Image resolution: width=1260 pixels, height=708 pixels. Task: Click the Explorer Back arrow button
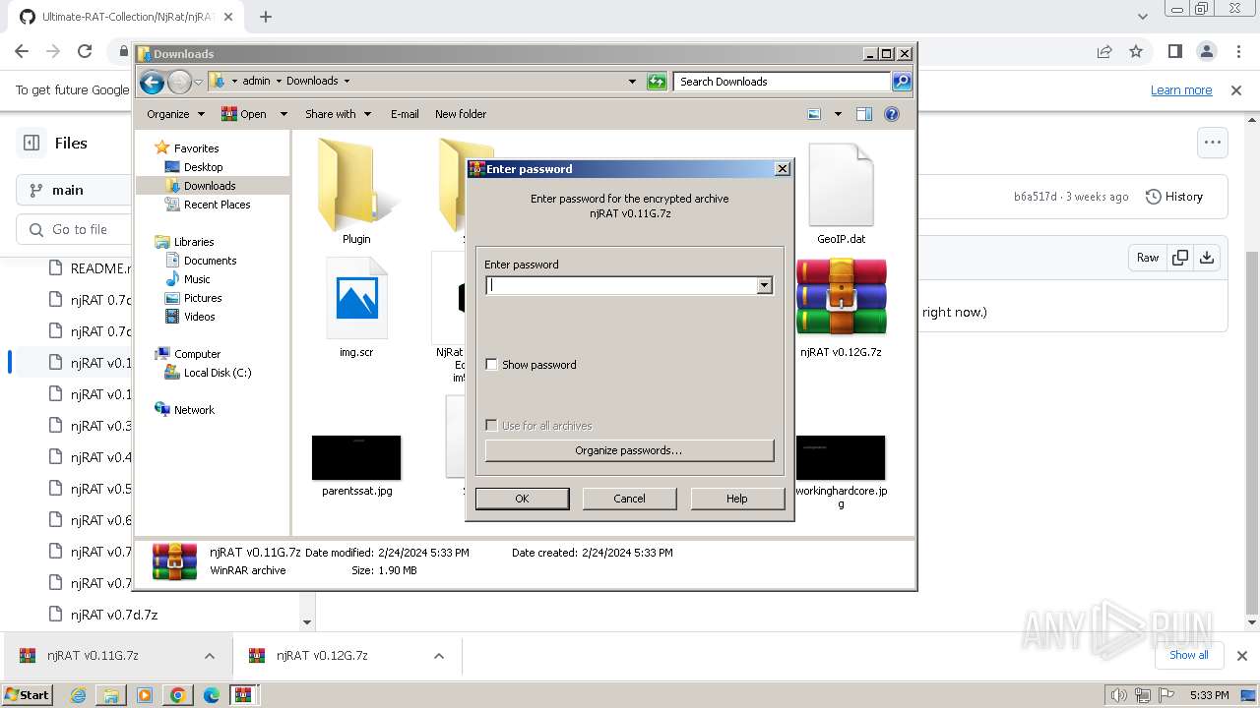pos(152,82)
